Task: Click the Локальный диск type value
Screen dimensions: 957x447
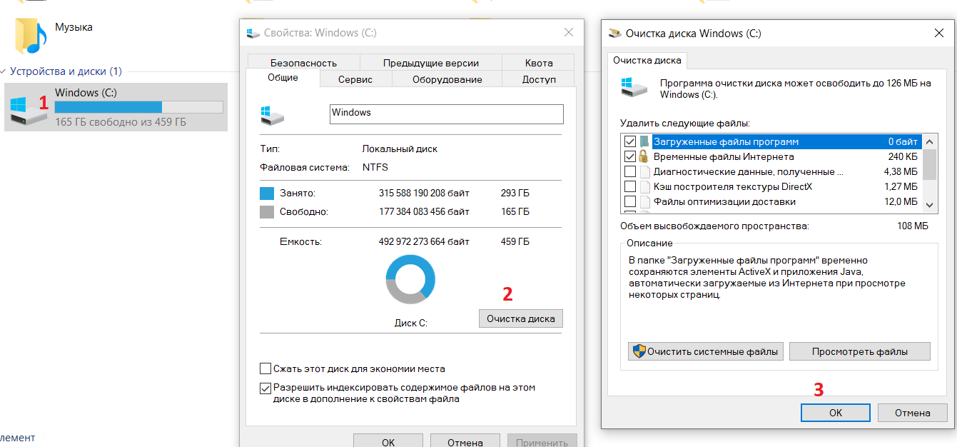Action: tap(400, 149)
